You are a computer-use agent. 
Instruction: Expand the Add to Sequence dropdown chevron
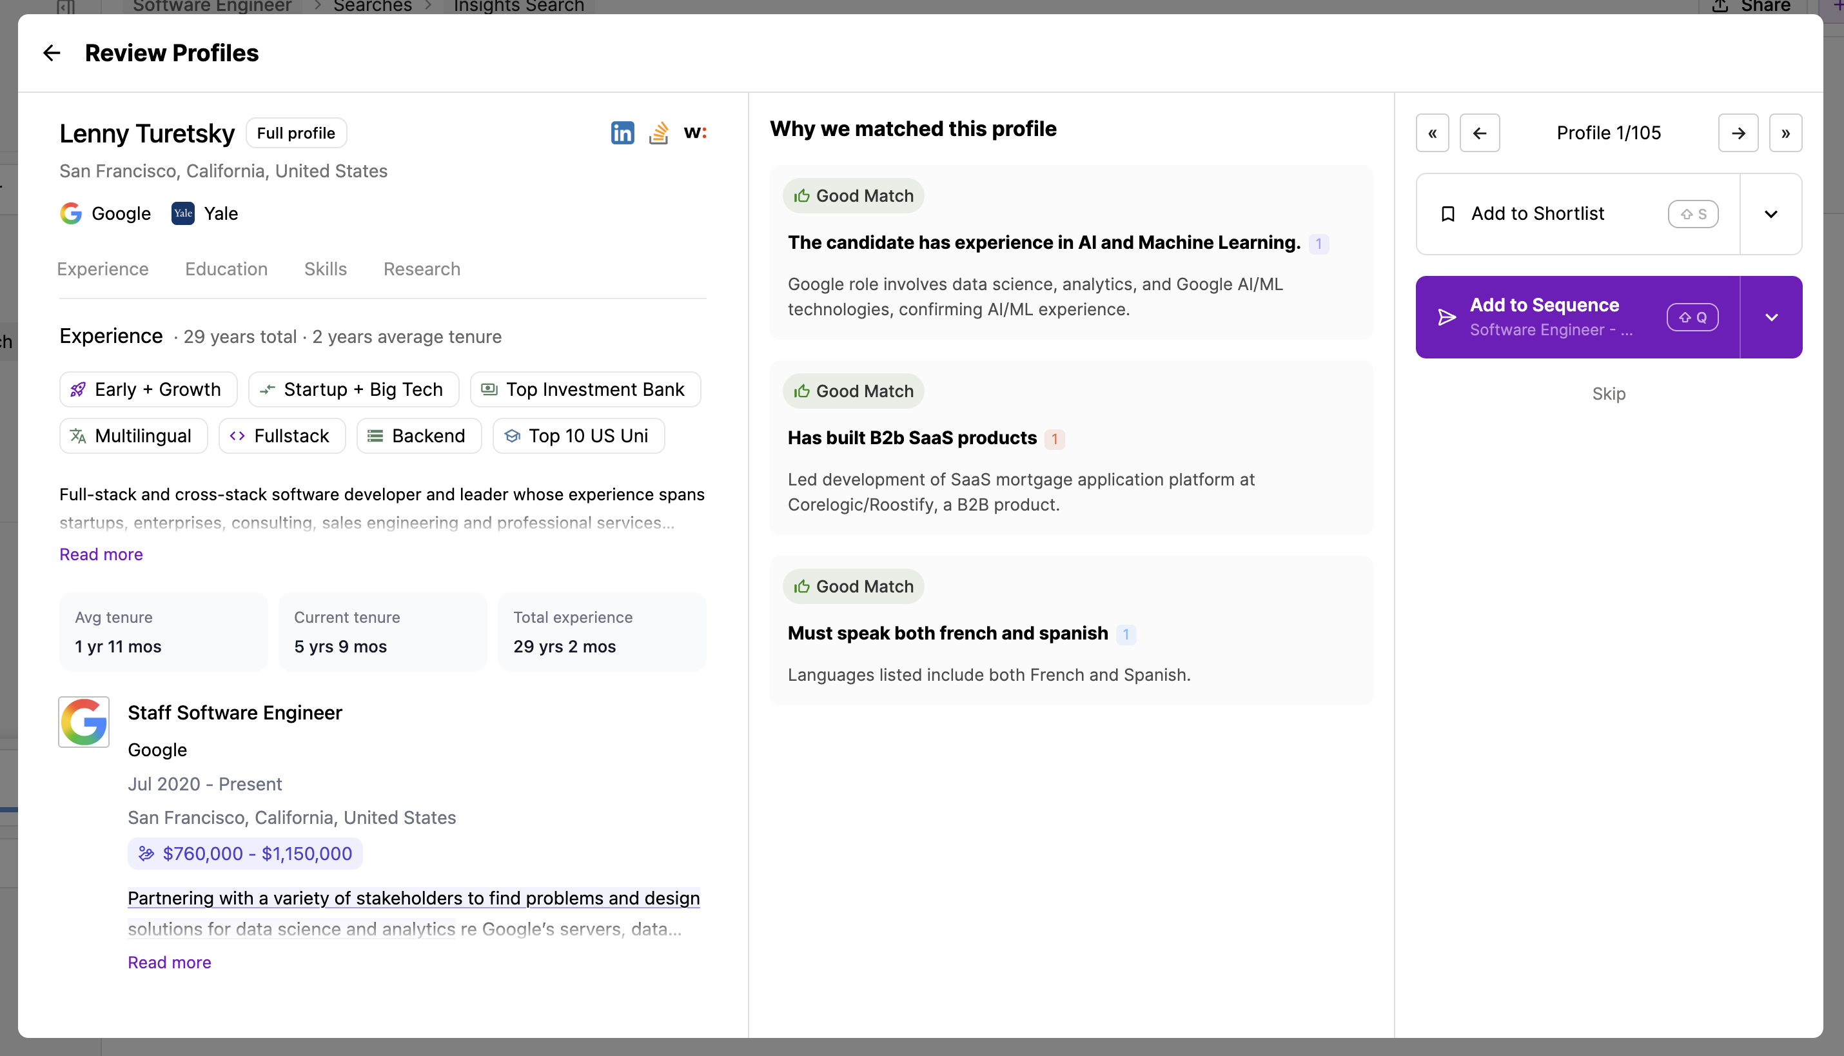(x=1770, y=317)
